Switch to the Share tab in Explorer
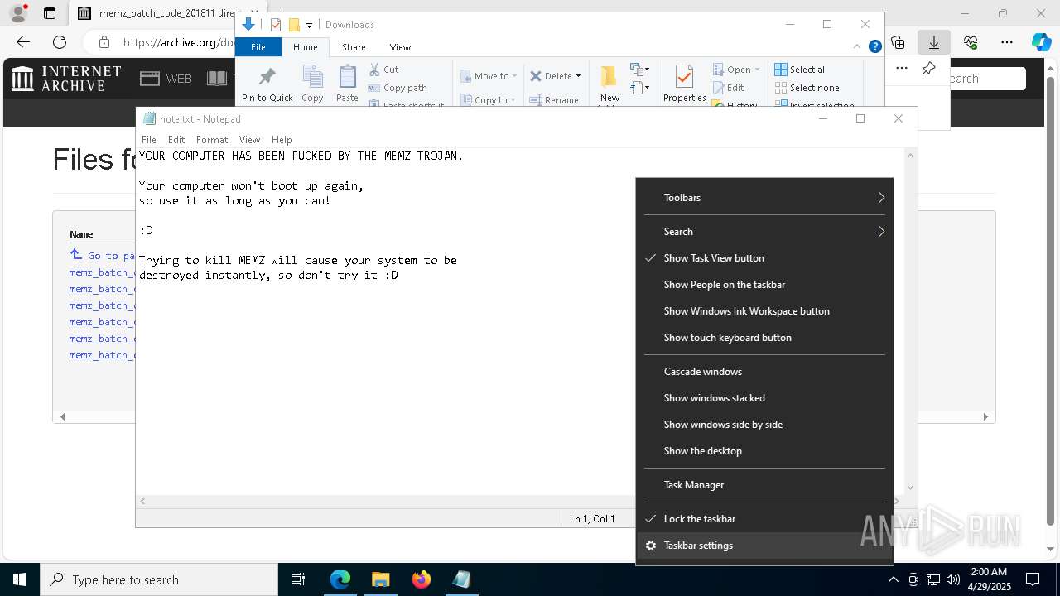The image size is (1060, 596). 354,47
